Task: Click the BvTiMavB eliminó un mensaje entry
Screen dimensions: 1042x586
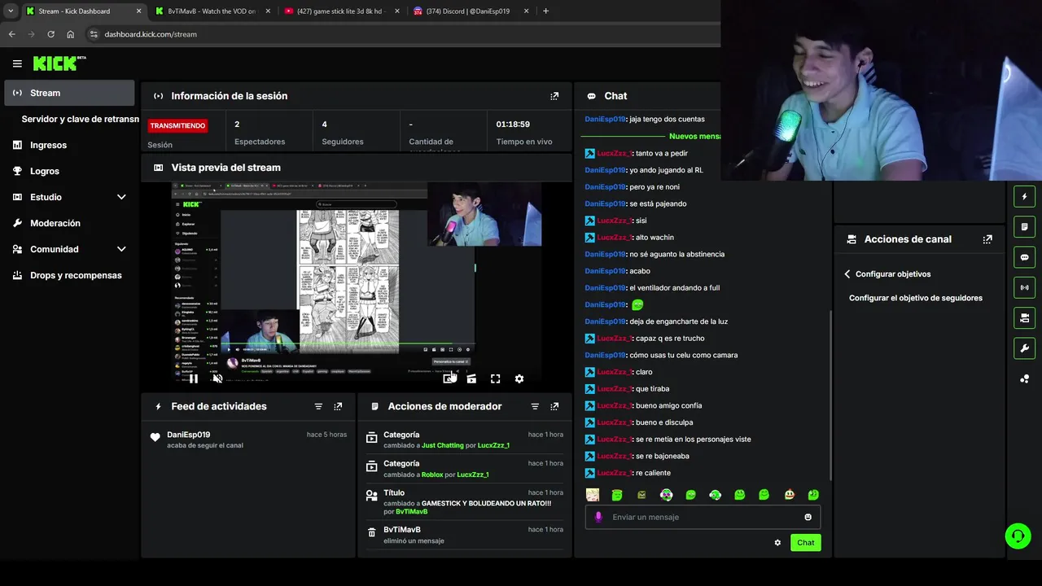Action: pos(464,535)
